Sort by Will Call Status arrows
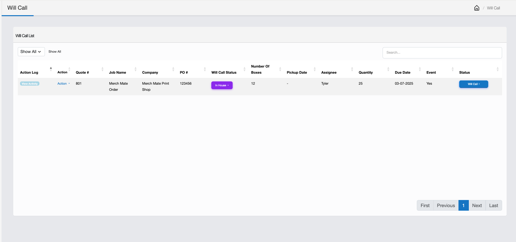Screen dimensions: 516x242 click(244, 69)
